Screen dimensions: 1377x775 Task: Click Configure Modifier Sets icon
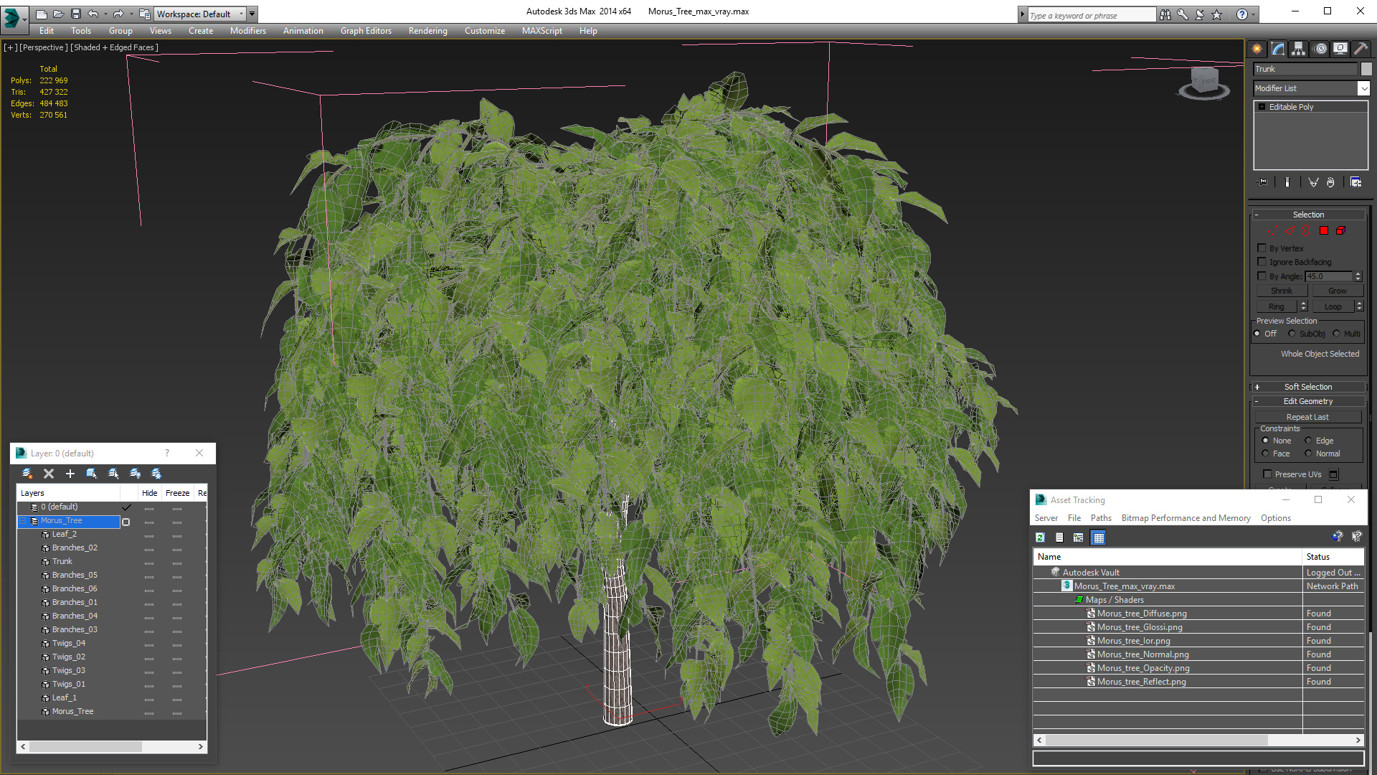pyautogui.click(x=1355, y=182)
